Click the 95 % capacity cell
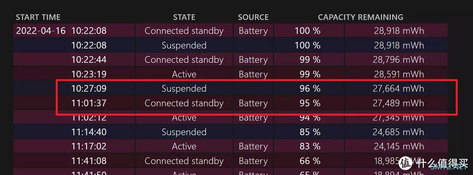 point(310,103)
